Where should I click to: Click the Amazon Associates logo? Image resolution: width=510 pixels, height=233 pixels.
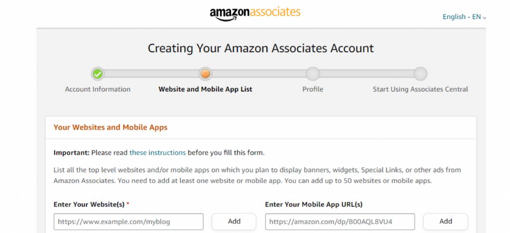255,13
